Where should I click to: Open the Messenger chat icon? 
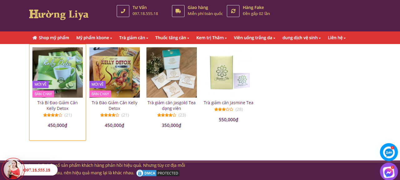click(x=389, y=172)
